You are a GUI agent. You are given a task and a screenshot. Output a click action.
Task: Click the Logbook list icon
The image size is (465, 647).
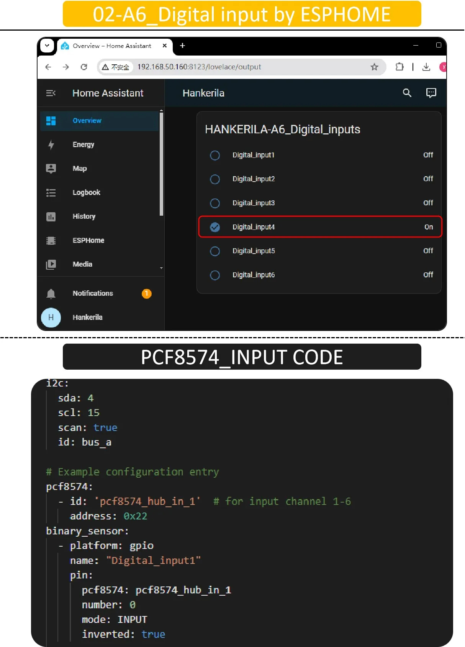51,193
